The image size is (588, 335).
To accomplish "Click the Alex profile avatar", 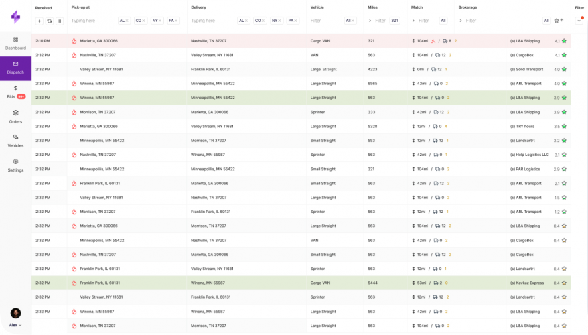I will (x=15, y=313).
